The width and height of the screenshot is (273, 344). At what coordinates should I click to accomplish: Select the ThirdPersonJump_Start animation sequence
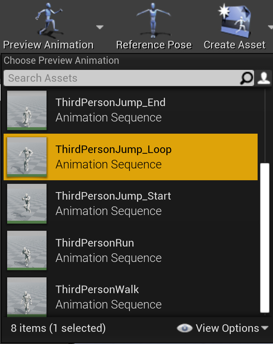(x=113, y=196)
